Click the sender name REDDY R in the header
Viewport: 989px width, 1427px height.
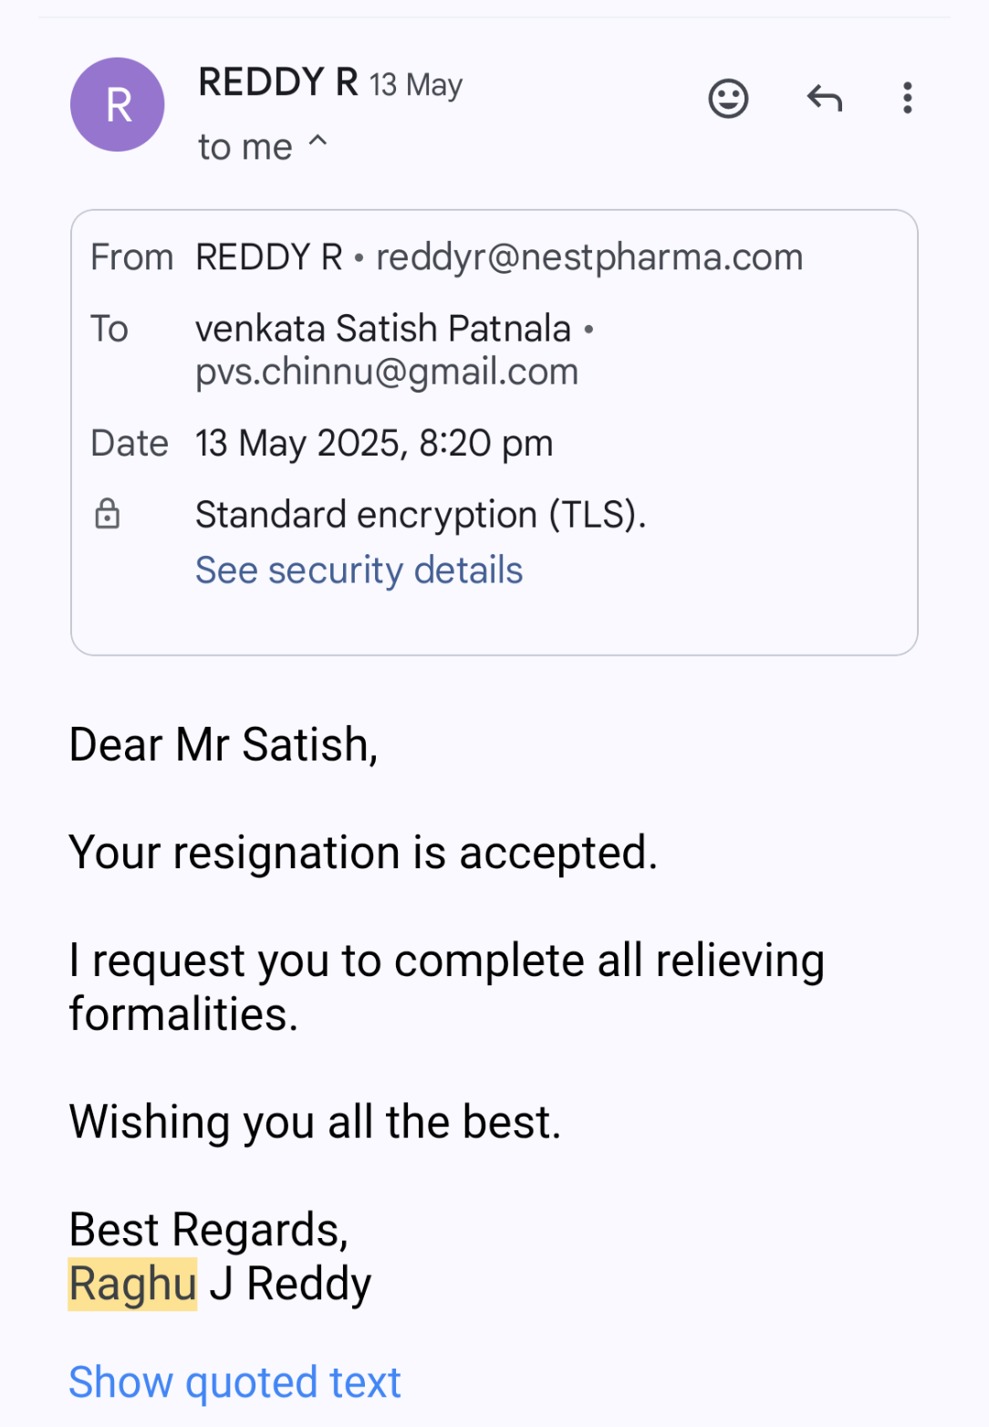[x=277, y=82]
